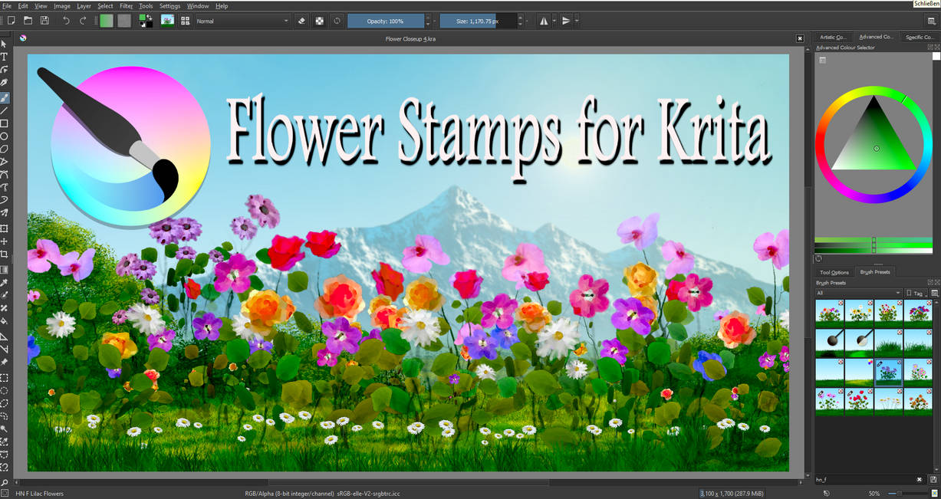Open the Filter menu
The height and width of the screenshot is (499, 941).
(x=125, y=5)
